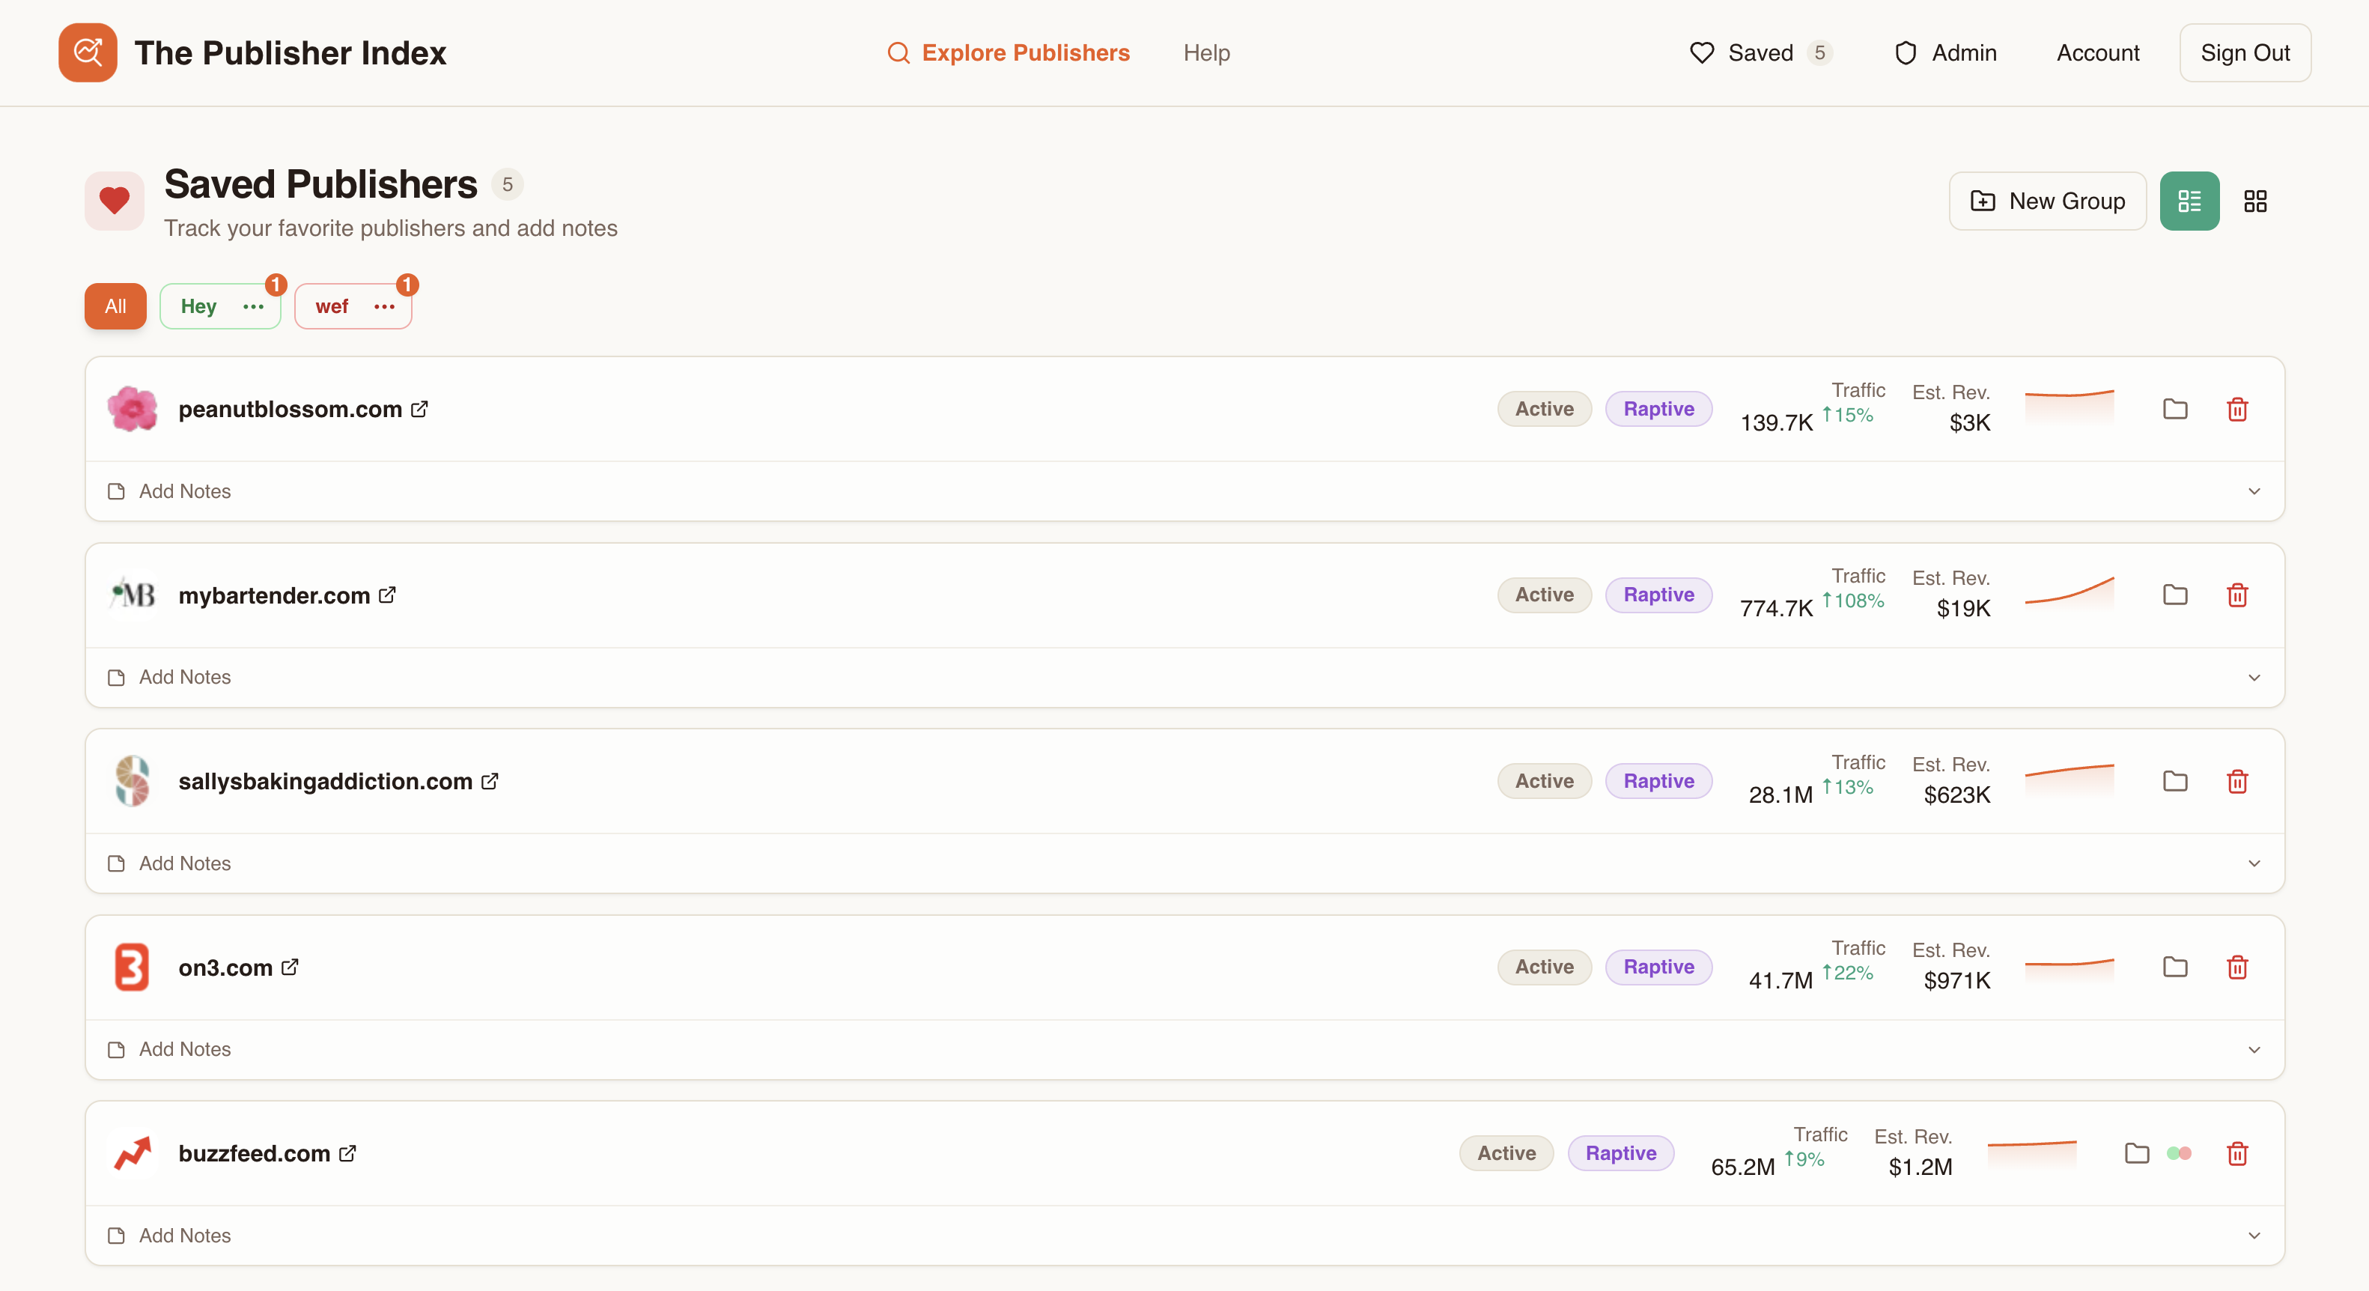This screenshot has width=2369, height=1291.
Task: Click the on3.com red 3 favicon
Action: click(x=133, y=968)
